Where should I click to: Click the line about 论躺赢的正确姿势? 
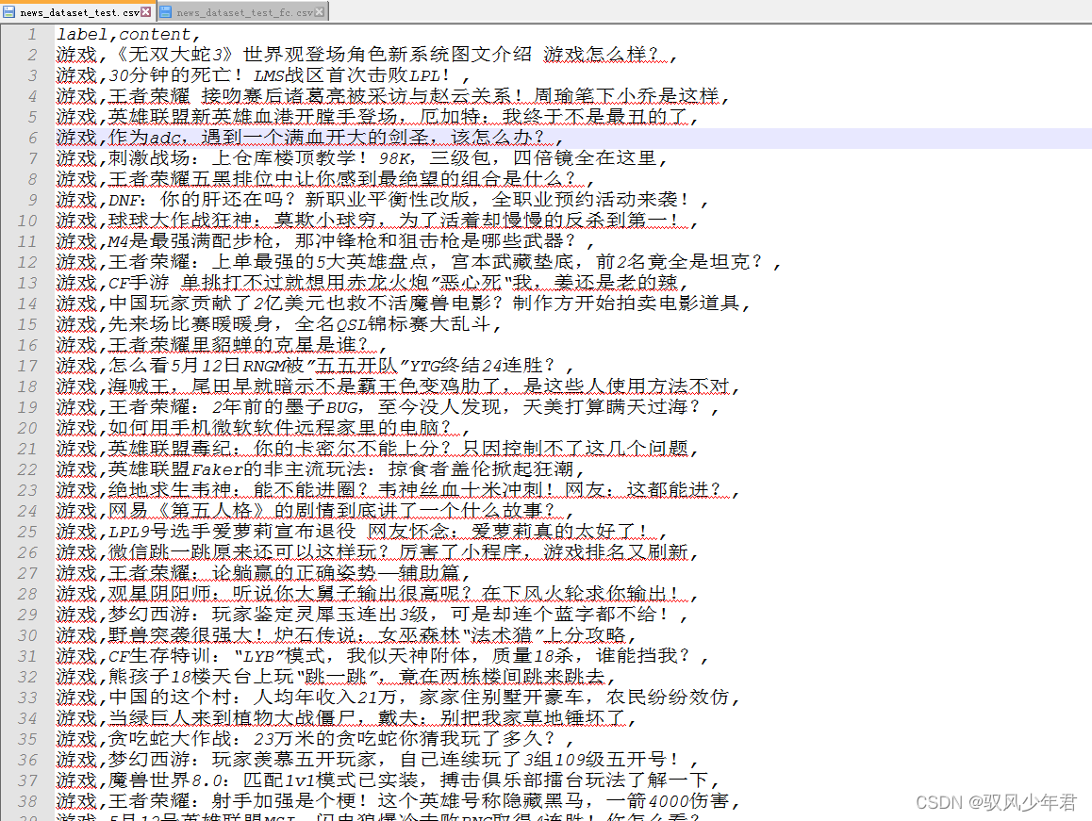263,573
